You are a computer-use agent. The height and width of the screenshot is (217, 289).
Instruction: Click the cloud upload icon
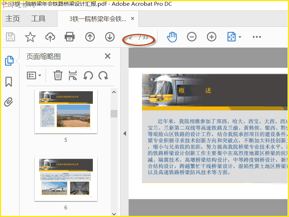click(50, 37)
